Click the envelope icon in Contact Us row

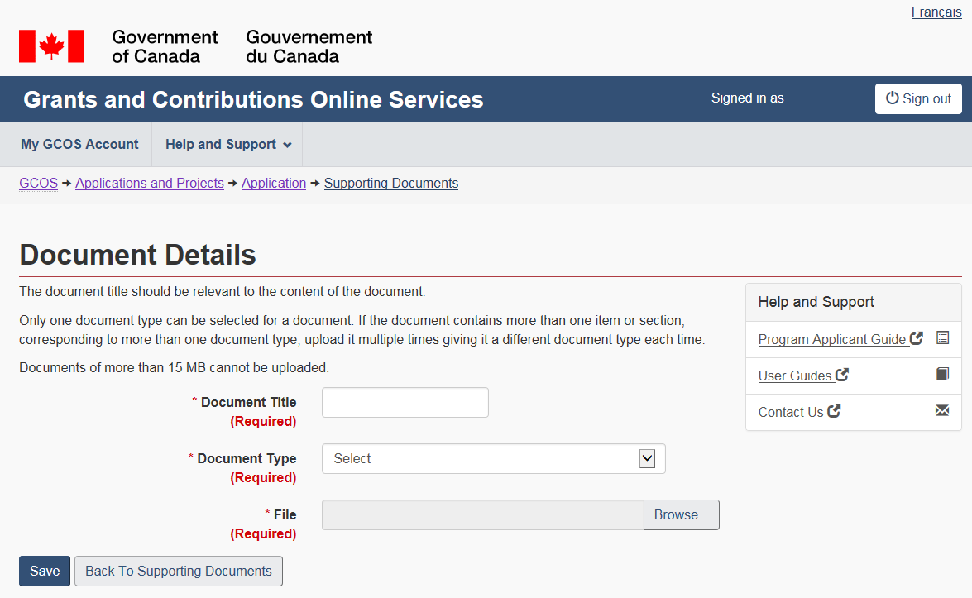(x=942, y=411)
